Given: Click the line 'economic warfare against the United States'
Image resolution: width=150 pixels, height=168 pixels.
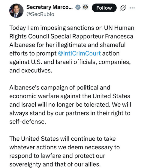Looking at the screenshot, I should pos(70,96).
